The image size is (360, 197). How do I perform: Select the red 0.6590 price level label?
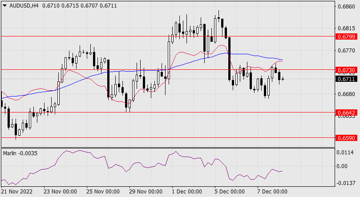pyautogui.click(x=346, y=138)
